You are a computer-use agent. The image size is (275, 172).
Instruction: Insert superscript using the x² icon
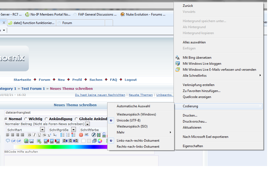tap(49, 135)
